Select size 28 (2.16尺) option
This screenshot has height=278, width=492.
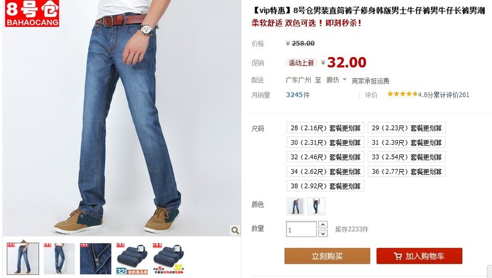point(325,128)
